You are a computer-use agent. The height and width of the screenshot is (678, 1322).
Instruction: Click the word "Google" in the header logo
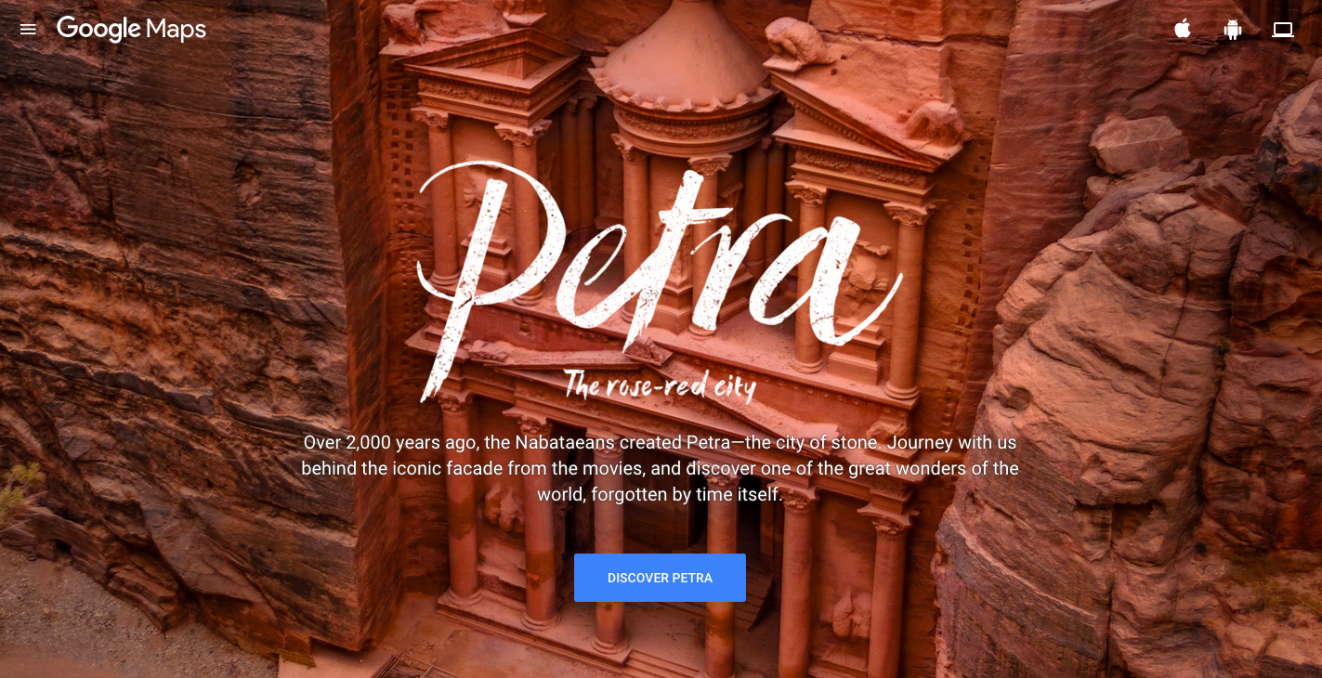[x=98, y=30]
